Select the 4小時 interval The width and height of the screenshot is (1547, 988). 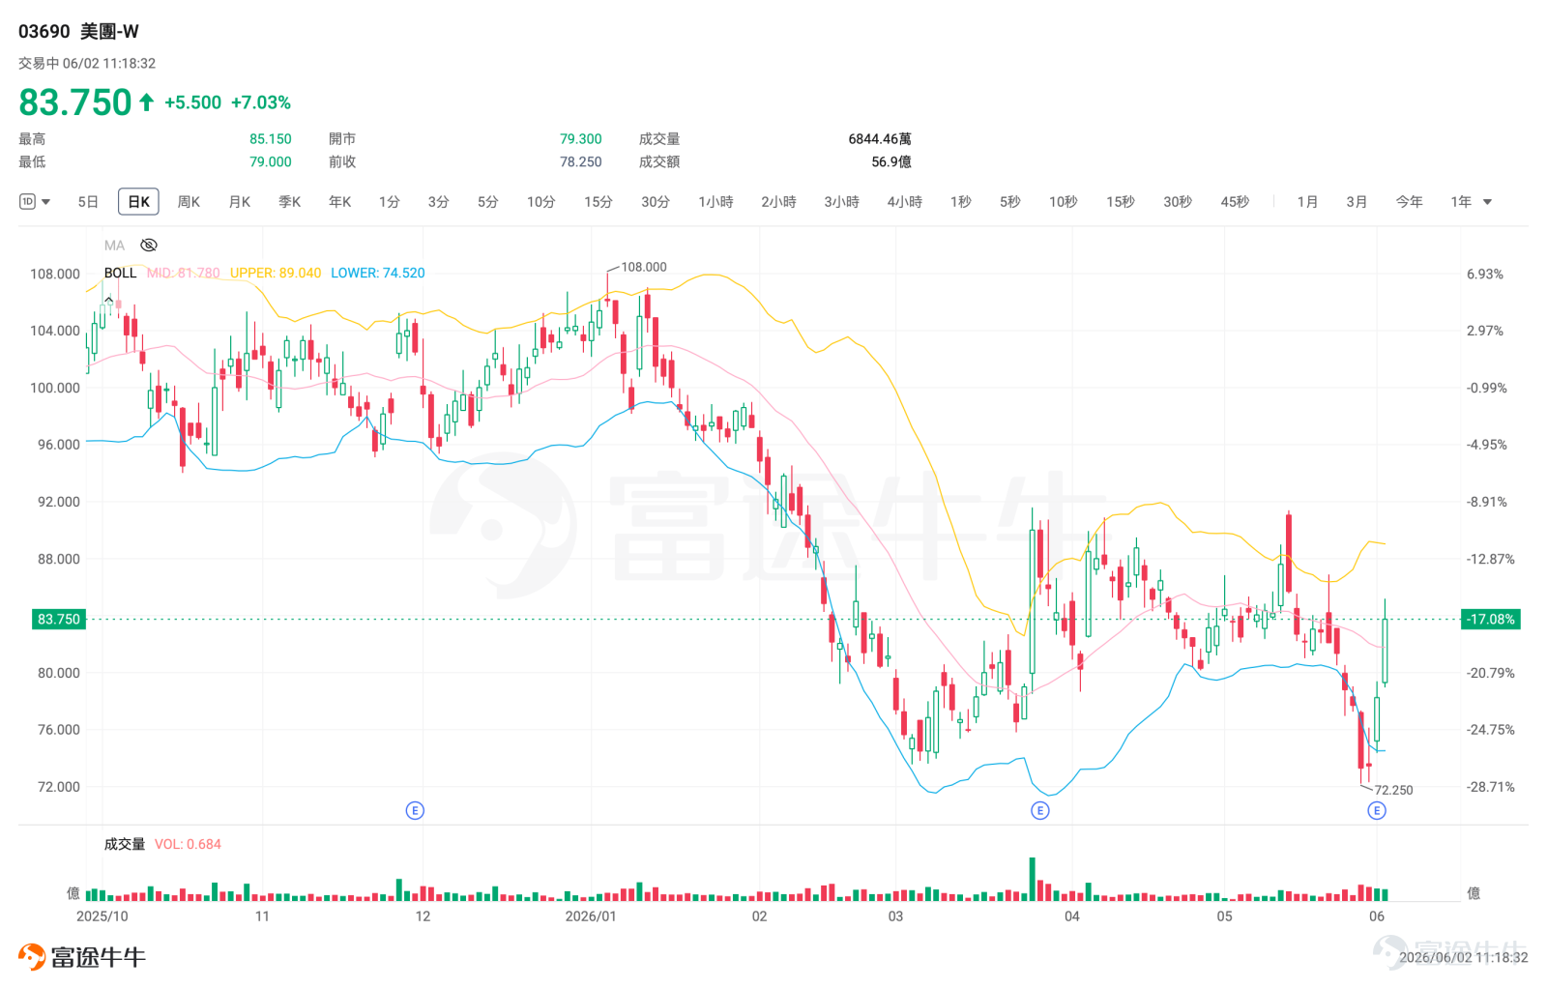click(904, 202)
